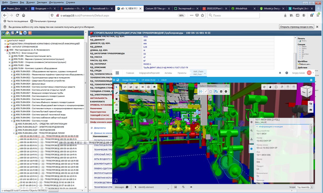Open the Закладки menu in Firefox
Viewport: 323px width, 193px height.
(x=42, y=2)
